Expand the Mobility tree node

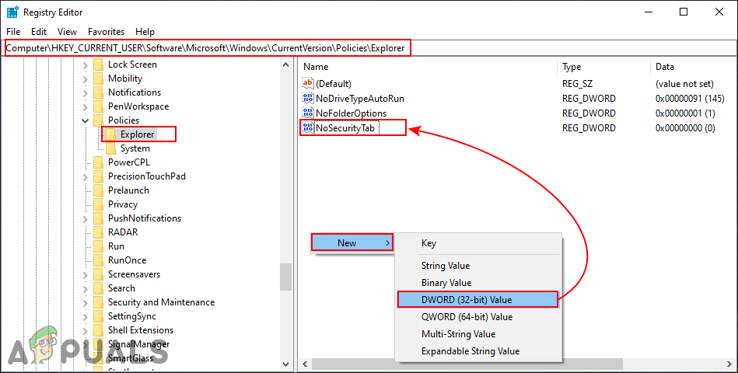click(86, 79)
